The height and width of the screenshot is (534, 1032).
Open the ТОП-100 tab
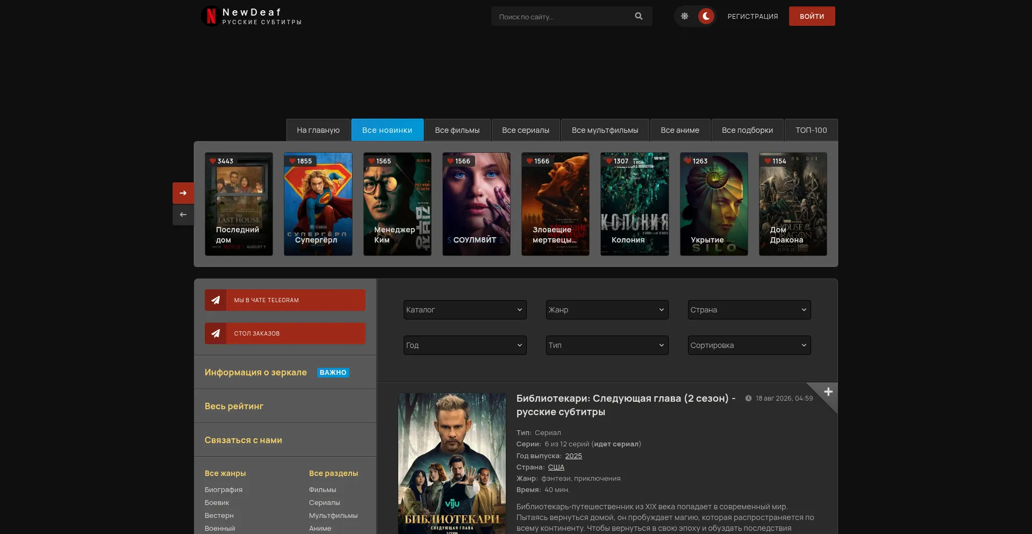pyautogui.click(x=811, y=130)
